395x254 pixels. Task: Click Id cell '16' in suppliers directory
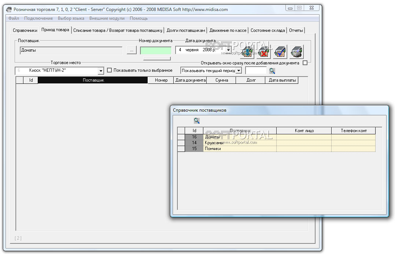(194, 137)
